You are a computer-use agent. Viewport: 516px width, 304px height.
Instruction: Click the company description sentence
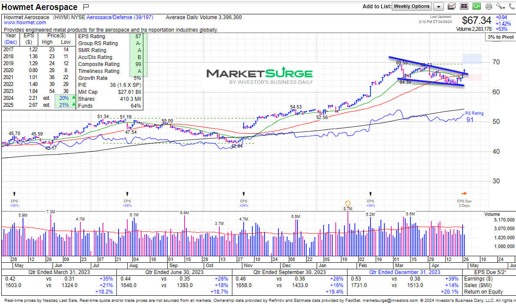tap(111, 30)
